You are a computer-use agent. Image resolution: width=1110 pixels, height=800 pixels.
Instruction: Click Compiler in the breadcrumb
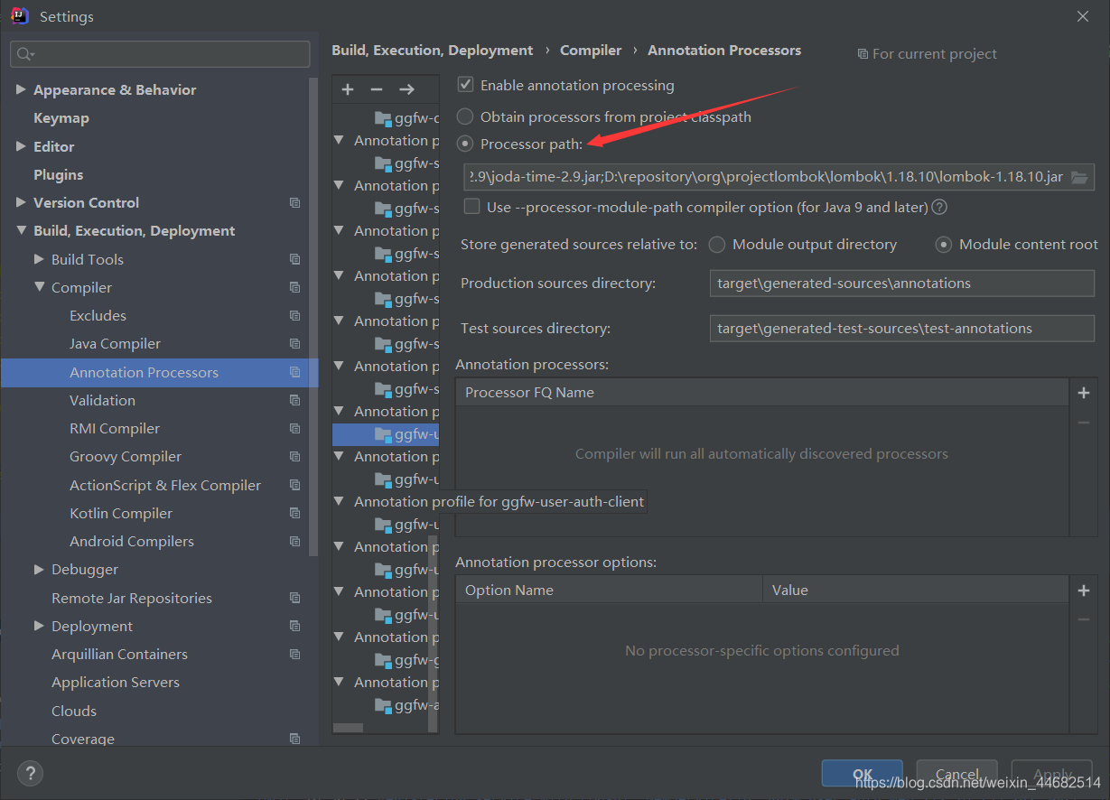[x=591, y=51]
